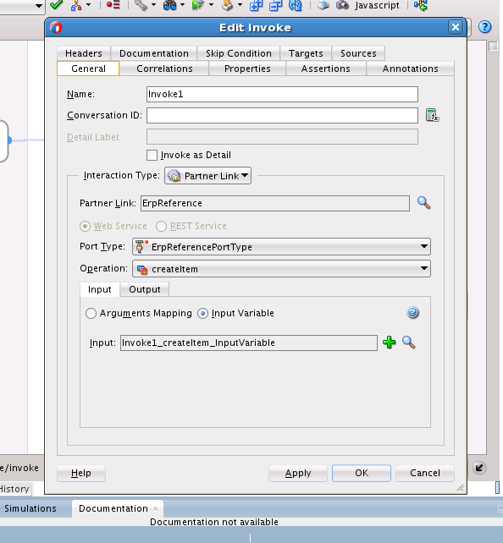
Task: Select the Web Service radio button
Action: [85, 226]
